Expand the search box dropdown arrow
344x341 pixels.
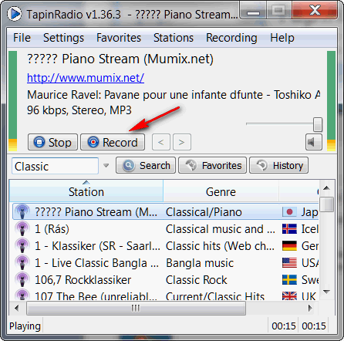(x=106, y=166)
